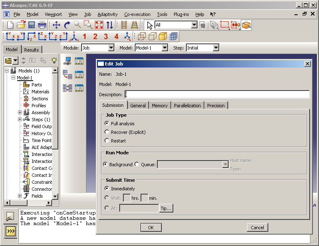Apply custom view number 1
This screenshot has width=319, height=246.
click(x=85, y=36)
